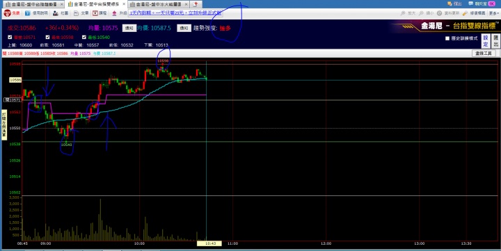The height and width of the screenshot is (251, 501).
Task: Click the 10550 price axis label
Action: coord(15,128)
